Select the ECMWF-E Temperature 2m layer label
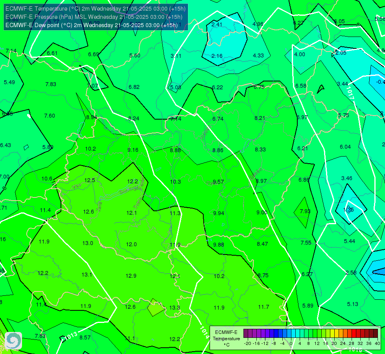 point(95,9)
